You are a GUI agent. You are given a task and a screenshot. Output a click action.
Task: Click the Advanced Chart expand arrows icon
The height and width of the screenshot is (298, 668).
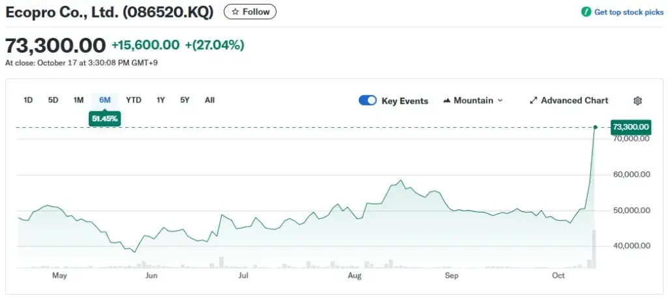tap(533, 100)
